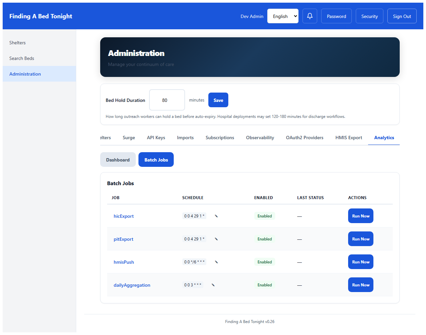Image resolution: width=426 pixels, height=335 pixels.
Task: Edit the hicExport schedule with pencil icon
Action: pos(216,216)
